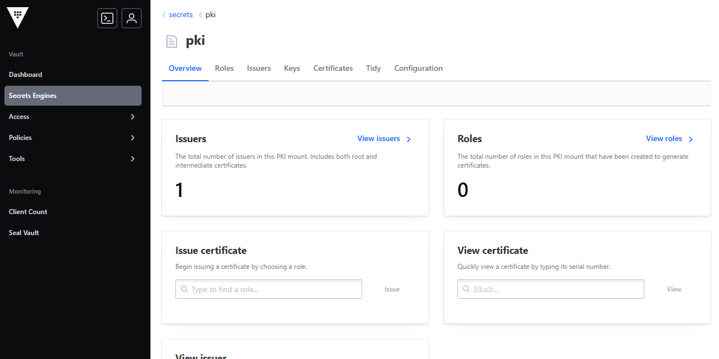Follow the secrets breadcrumb link
This screenshot has width=719, height=359.
coord(181,15)
